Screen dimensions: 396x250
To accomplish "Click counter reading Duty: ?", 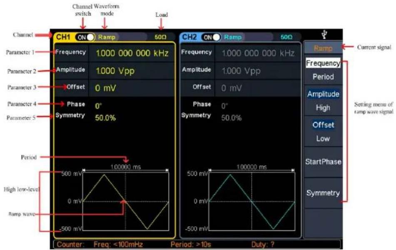I will coord(263,245).
